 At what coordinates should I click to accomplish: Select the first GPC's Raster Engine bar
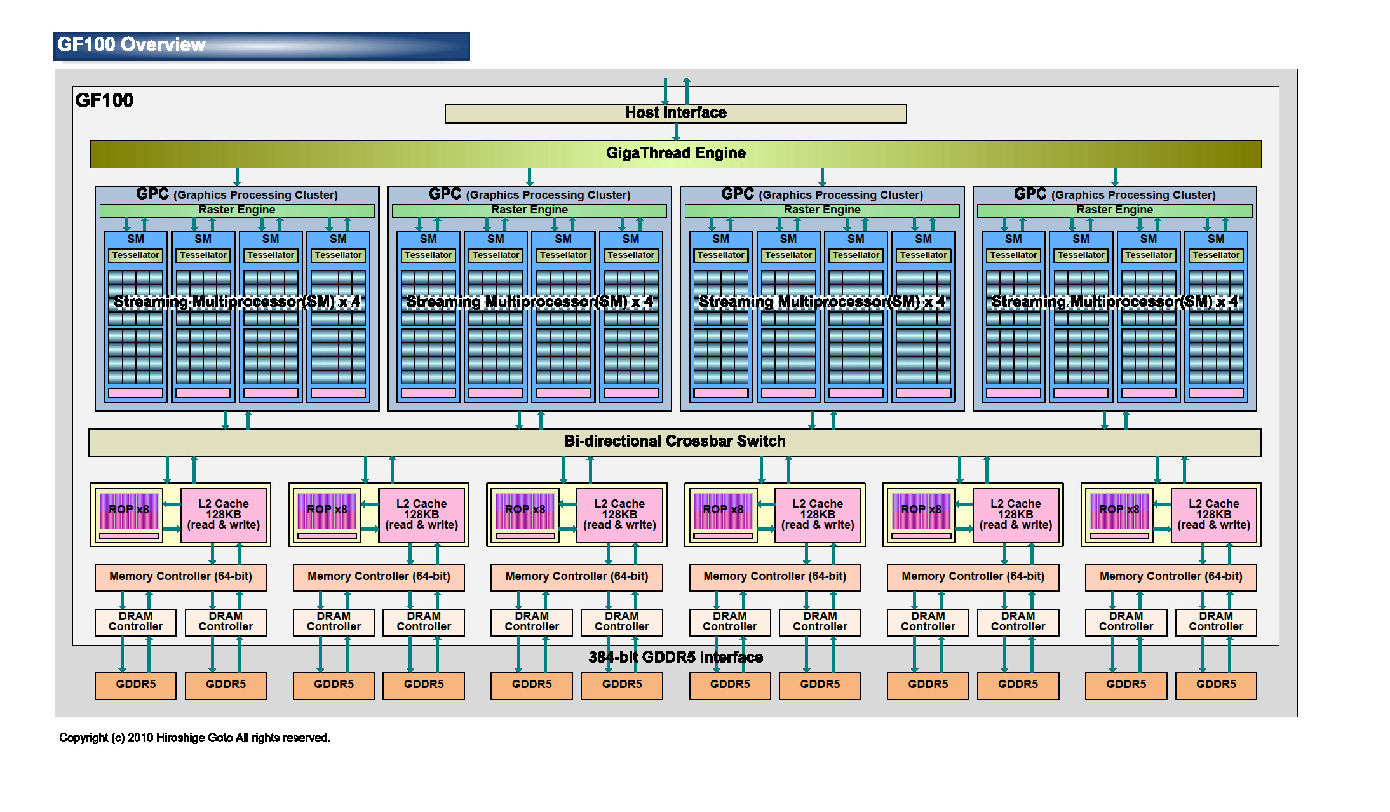[236, 210]
